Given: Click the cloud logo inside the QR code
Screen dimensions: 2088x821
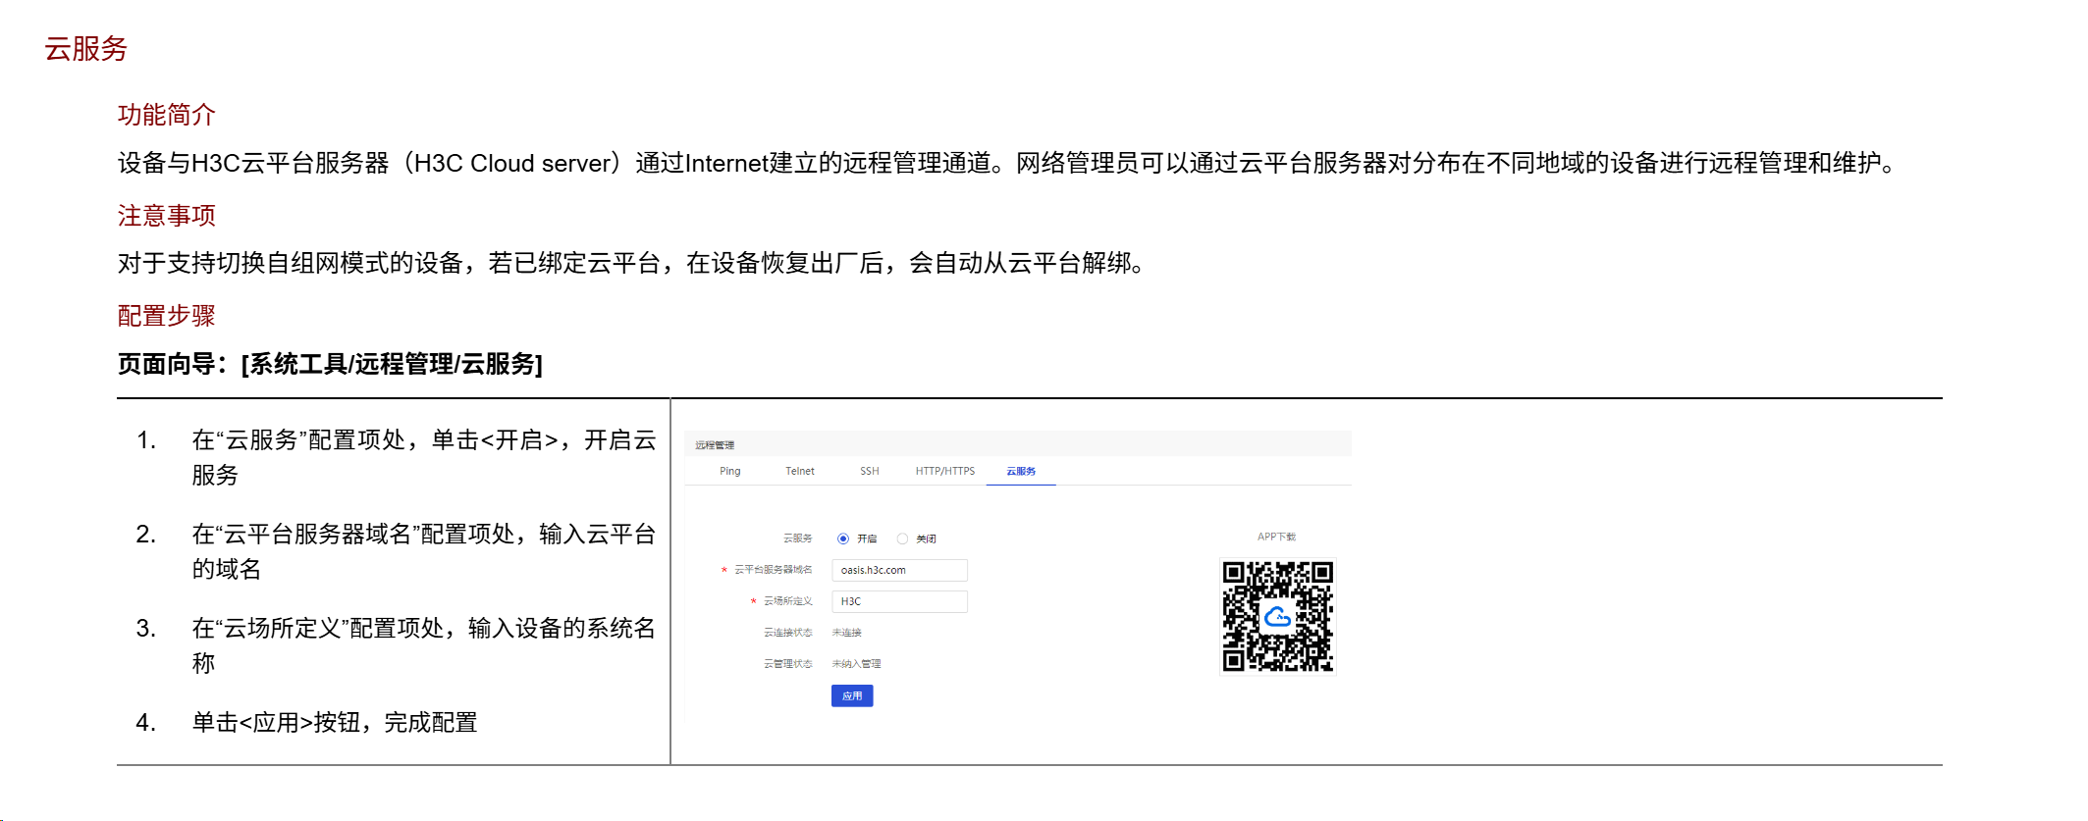Looking at the screenshot, I should coord(1277,617).
